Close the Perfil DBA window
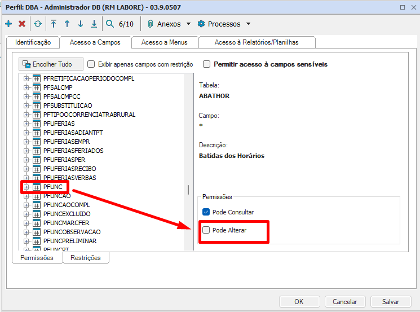Screen dimensions: 420x312 pos(414,7)
